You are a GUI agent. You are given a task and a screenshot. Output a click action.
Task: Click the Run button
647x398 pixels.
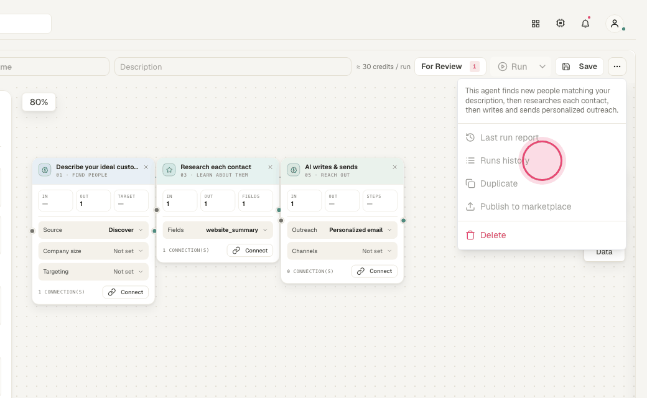click(x=513, y=67)
